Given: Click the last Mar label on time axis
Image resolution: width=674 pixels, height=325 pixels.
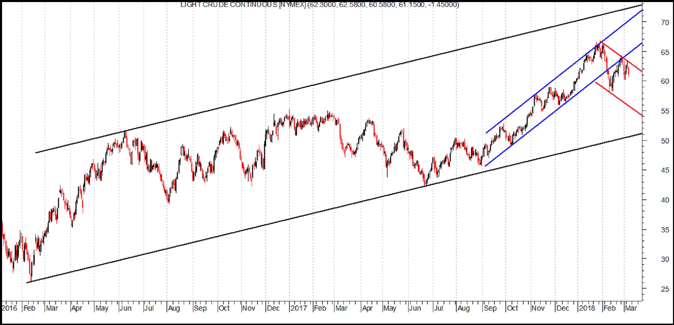Looking at the screenshot, I should pyautogui.click(x=631, y=308).
